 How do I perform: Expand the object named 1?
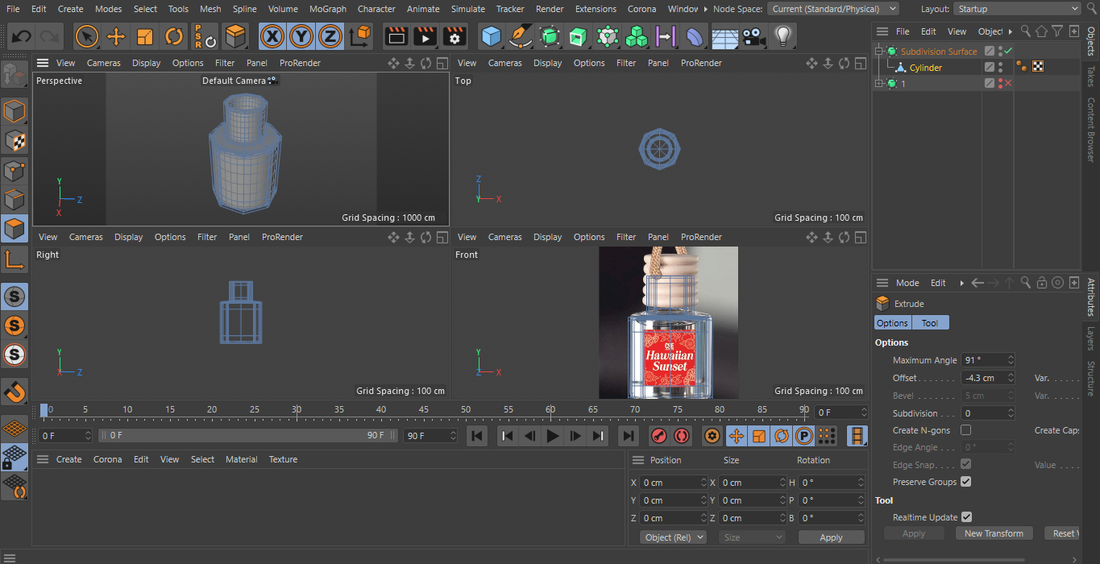point(880,84)
